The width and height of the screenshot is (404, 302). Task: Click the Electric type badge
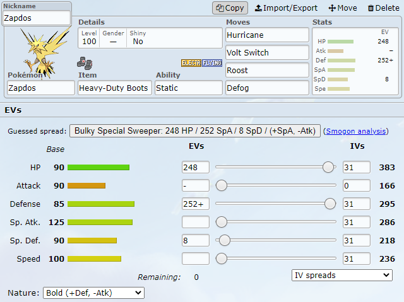pyautogui.click(x=191, y=63)
